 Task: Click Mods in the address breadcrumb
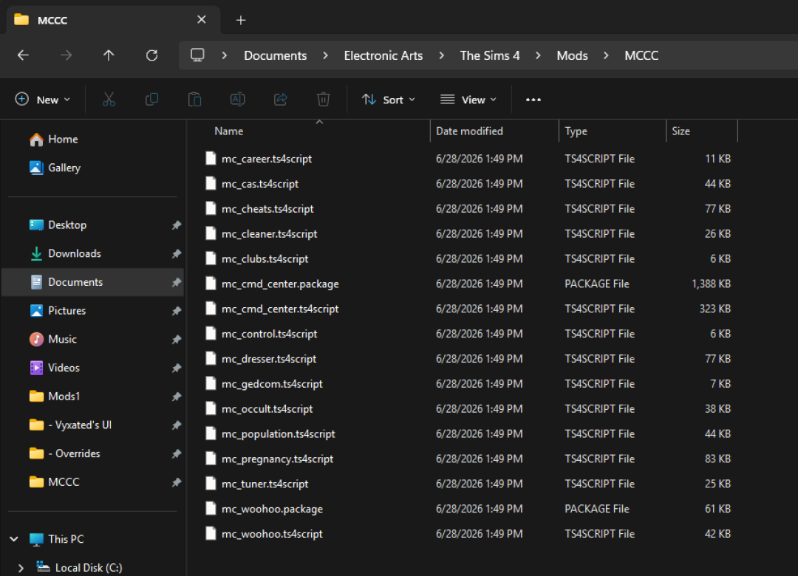[x=572, y=55]
